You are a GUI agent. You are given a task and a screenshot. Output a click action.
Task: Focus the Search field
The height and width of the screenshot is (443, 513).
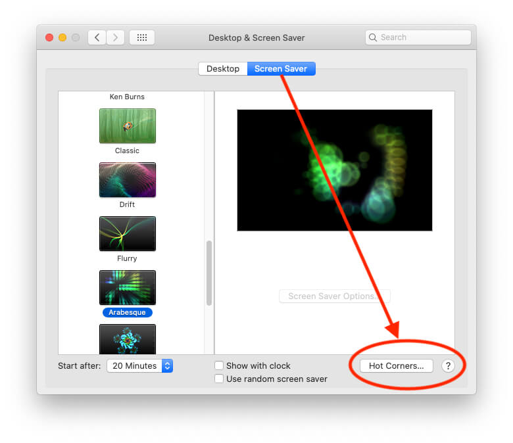[x=418, y=37]
